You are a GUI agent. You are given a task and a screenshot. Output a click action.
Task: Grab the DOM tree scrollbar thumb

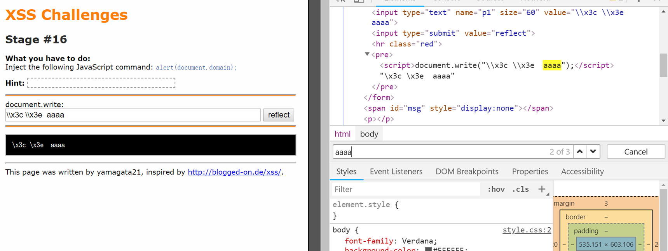tap(663, 65)
